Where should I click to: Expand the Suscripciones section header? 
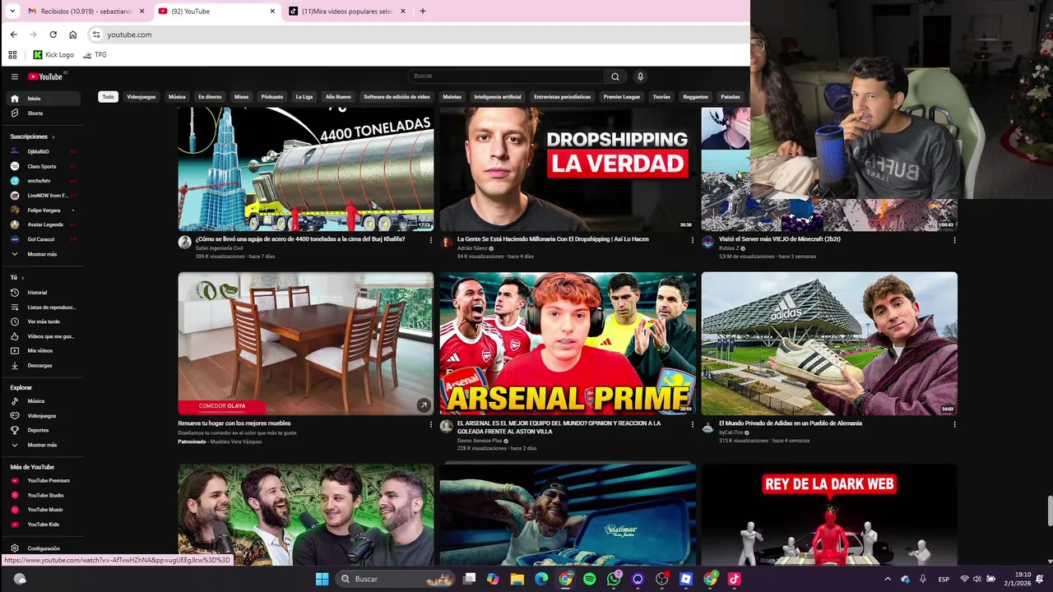coord(33,136)
